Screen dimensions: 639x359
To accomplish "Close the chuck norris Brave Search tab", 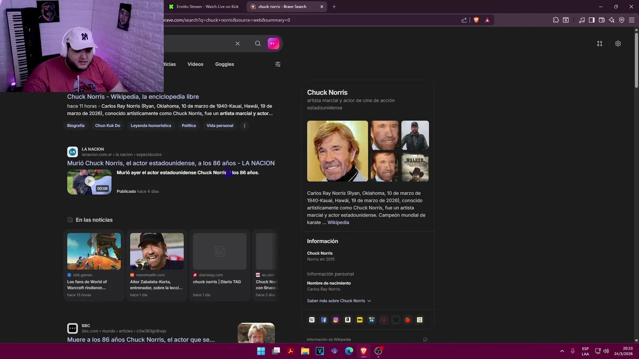I will (x=322, y=6).
